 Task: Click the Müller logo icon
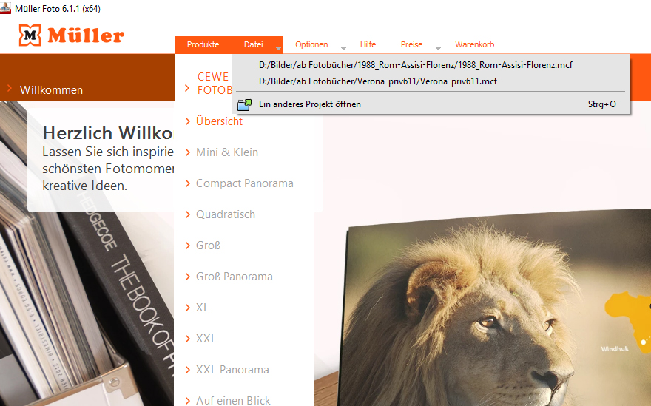pos(30,35)
